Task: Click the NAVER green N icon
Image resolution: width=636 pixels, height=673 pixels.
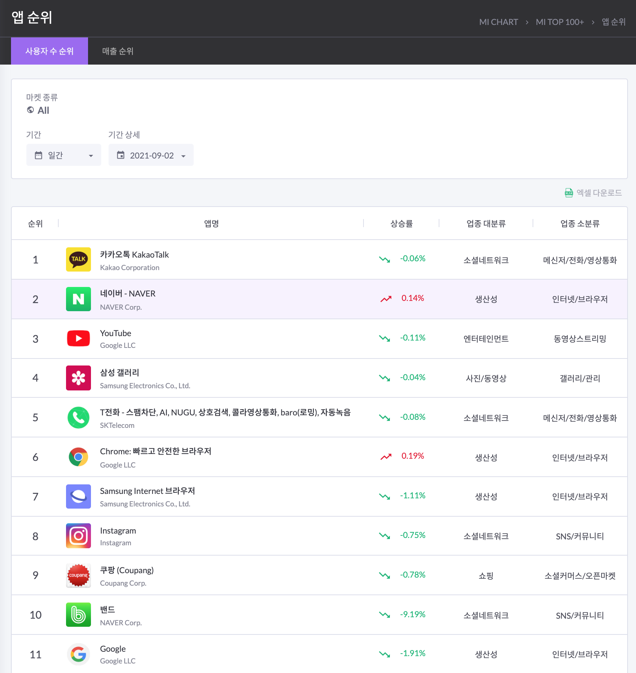Action: click(x=78, y=299)
